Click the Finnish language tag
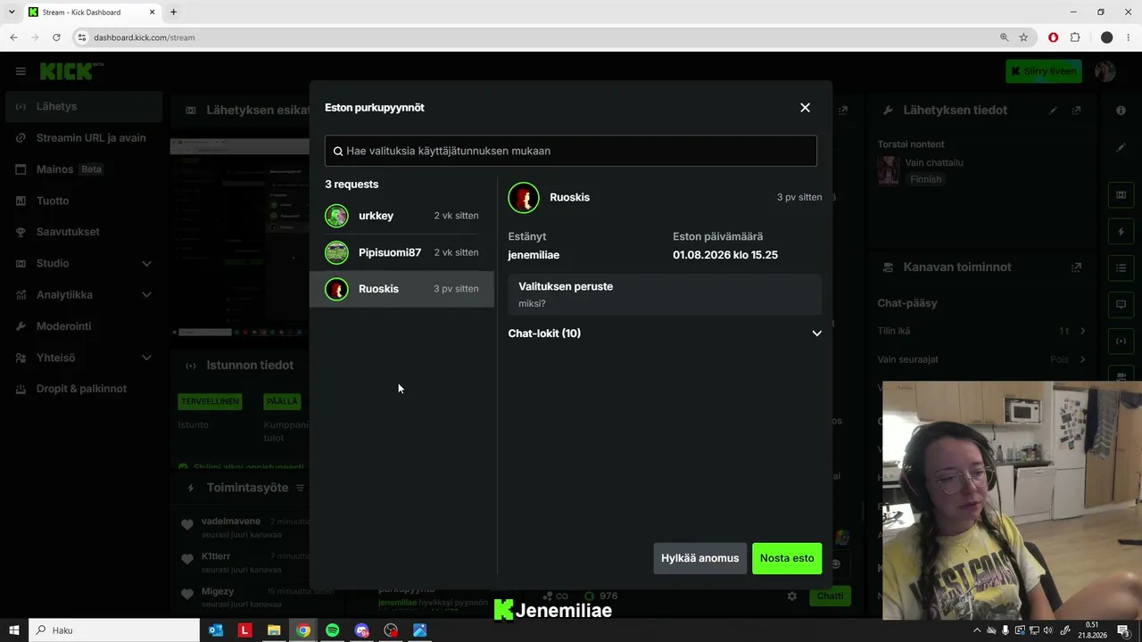Screen dimensions: 1142x642 tap(925, 179)
